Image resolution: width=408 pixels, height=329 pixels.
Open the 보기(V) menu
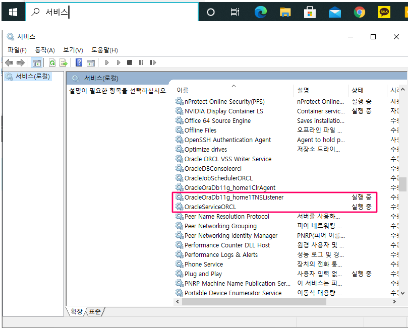[73, 50]
